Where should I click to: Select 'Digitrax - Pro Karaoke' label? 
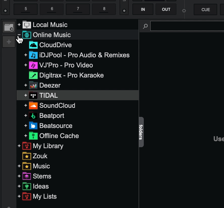click(72, 75)
